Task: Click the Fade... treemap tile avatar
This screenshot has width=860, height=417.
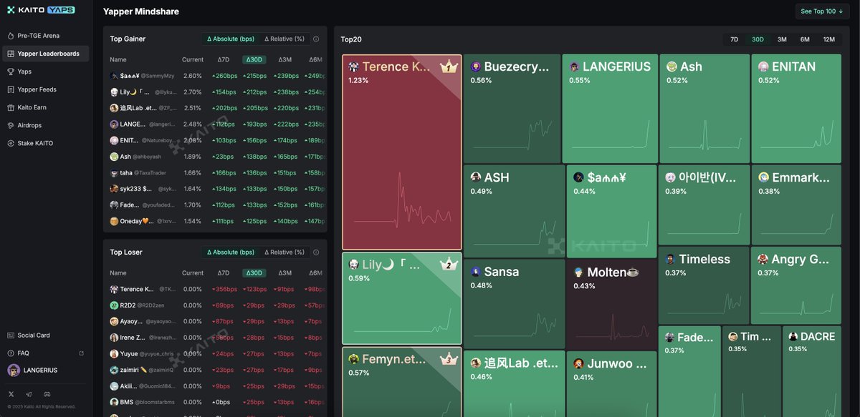Action: pyautogui.click(x=669, y=337)
